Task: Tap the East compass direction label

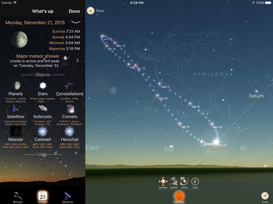Action: pos(92,147)
